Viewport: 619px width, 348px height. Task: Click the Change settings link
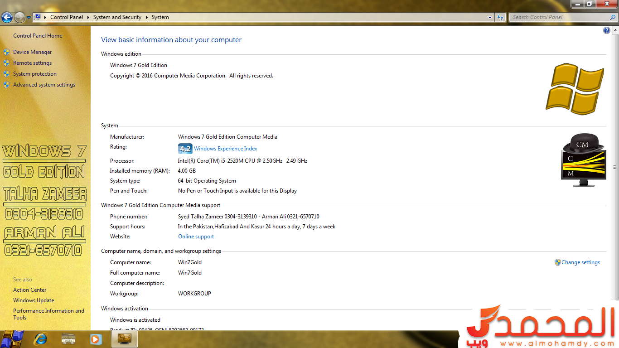(x=580, y=262)
